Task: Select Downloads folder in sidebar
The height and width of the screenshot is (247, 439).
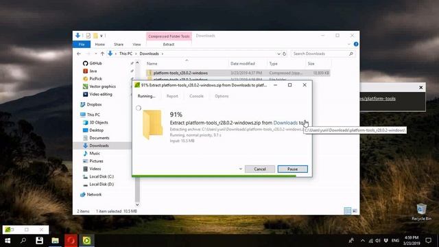Action: [x=99, y=145]
